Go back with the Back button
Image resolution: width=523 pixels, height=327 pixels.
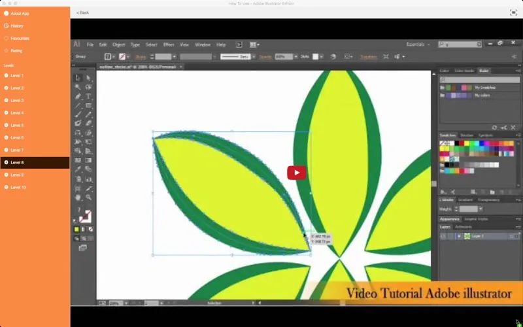[x=82, y=12]
